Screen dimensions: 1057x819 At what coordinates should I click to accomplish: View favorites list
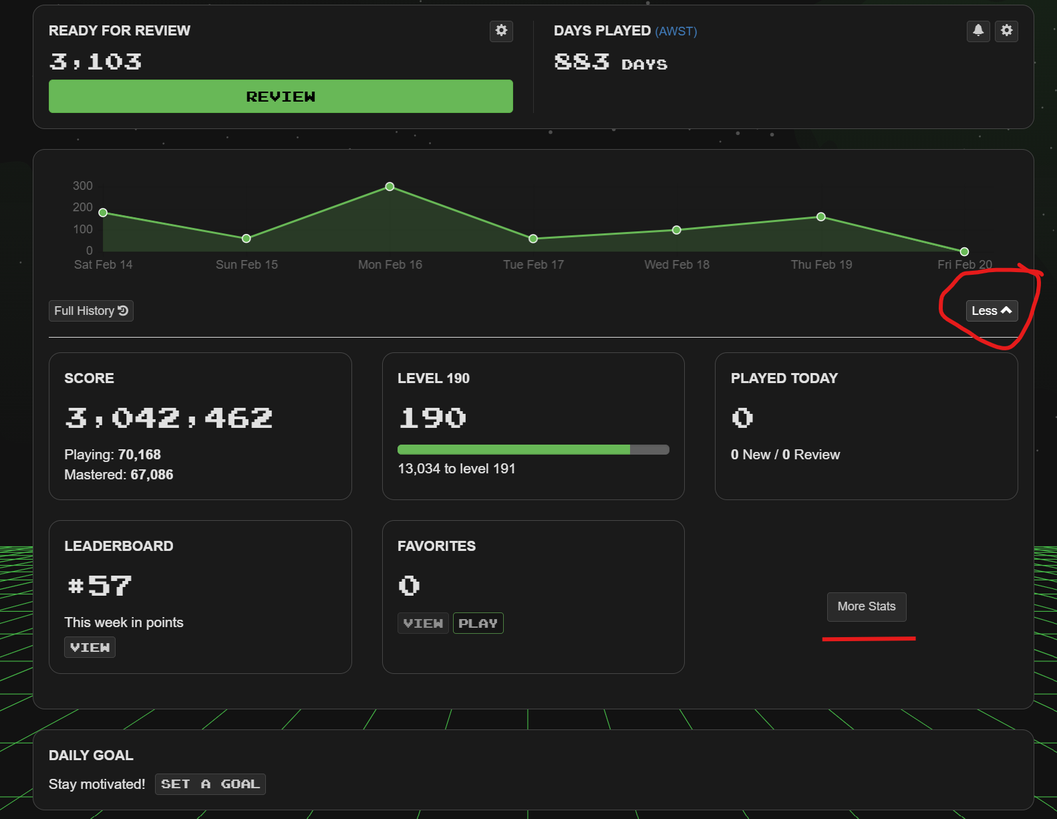(423, 623)
